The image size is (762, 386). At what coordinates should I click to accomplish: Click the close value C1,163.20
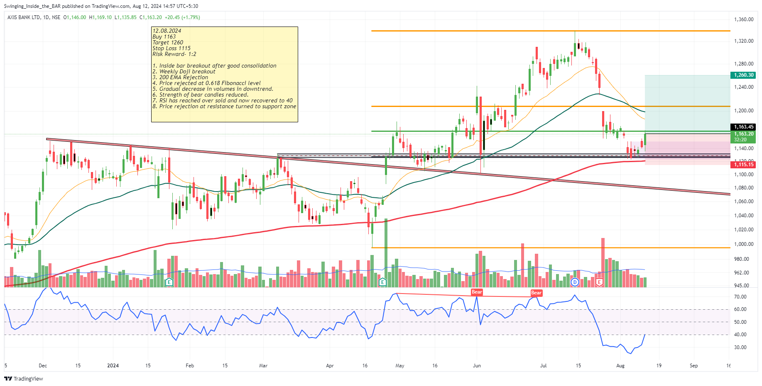coord(151,17)
